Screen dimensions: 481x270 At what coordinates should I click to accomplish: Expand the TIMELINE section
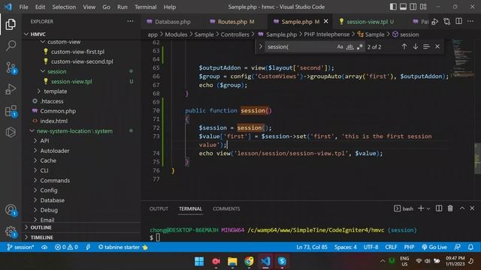click(x=82, y=237)
